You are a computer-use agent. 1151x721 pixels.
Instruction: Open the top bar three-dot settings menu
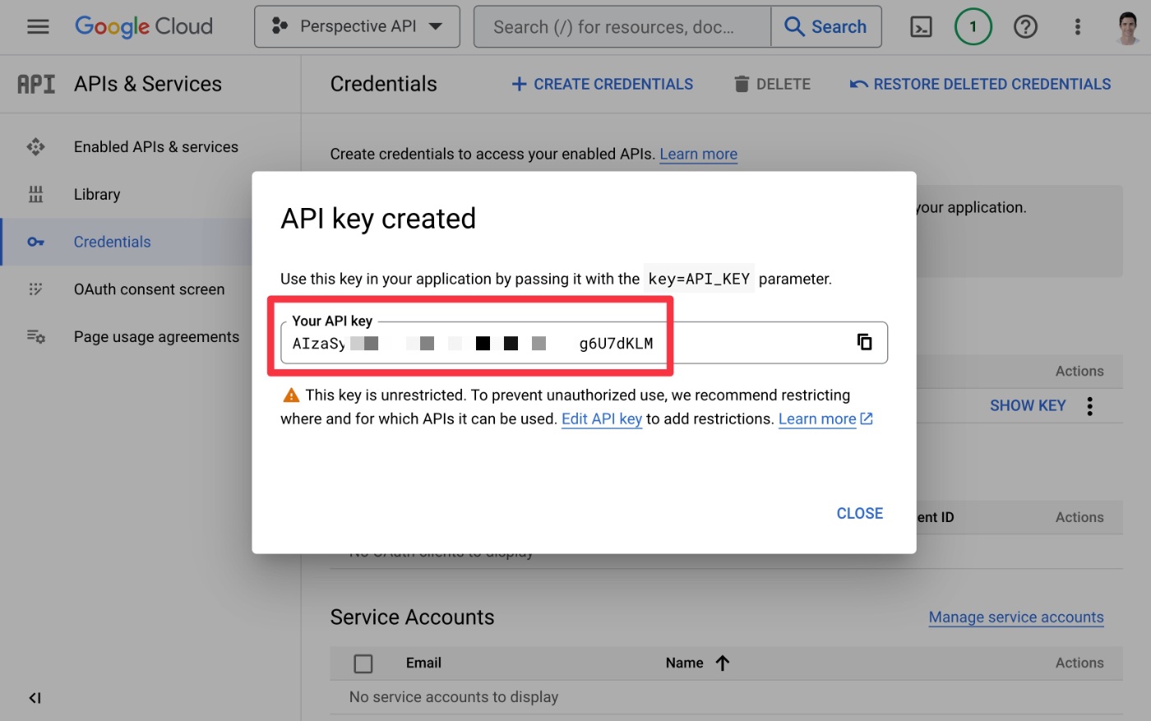pyautogui.click(x=1077, y=27)
